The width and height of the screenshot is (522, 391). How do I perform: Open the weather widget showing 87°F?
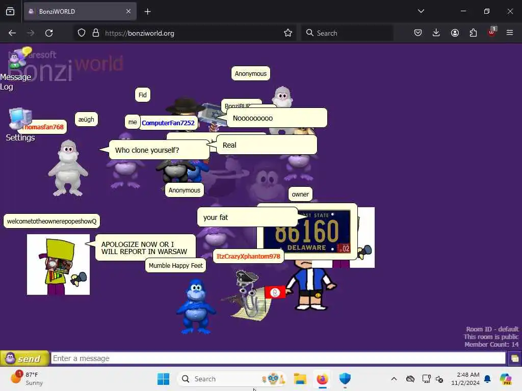(27, 379)
